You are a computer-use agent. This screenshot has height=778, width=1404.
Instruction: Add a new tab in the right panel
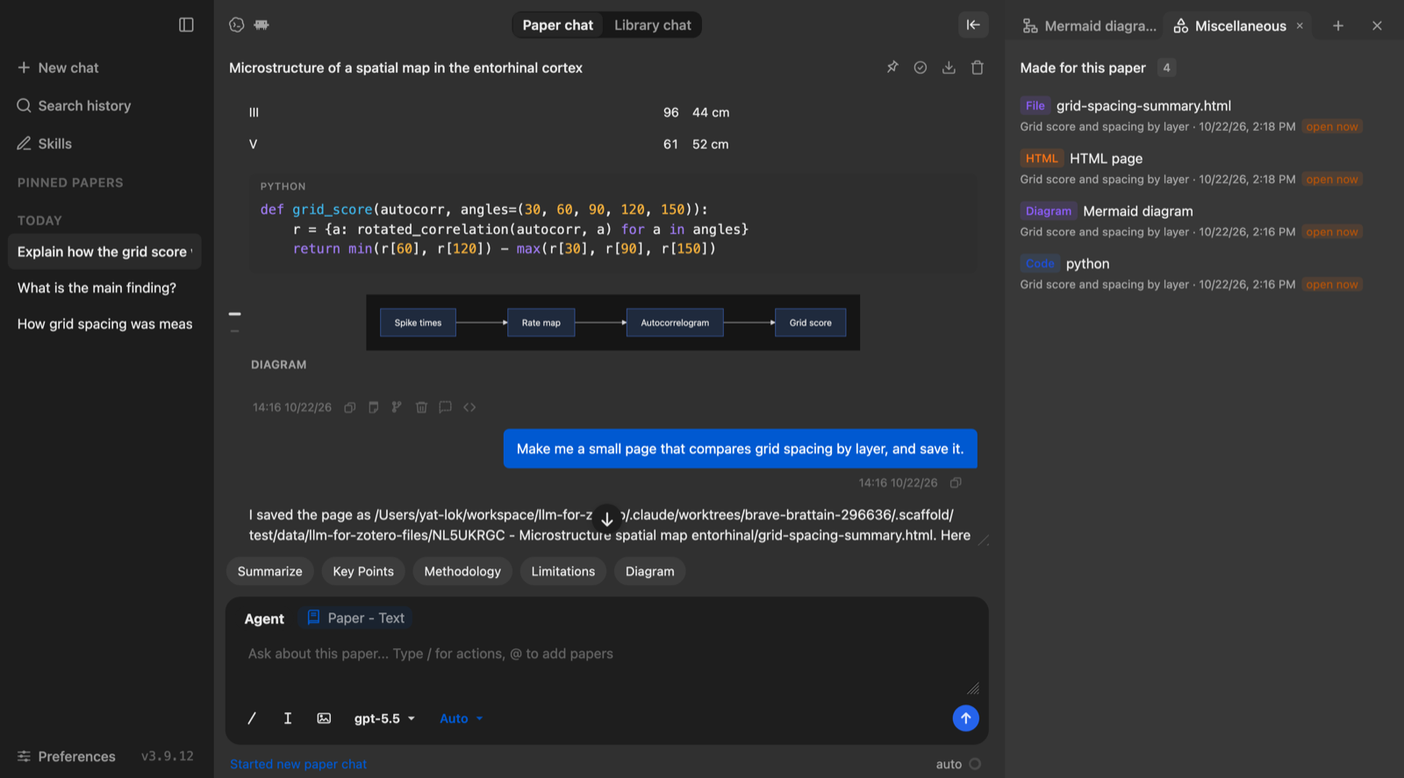(x=1338, y=26)
